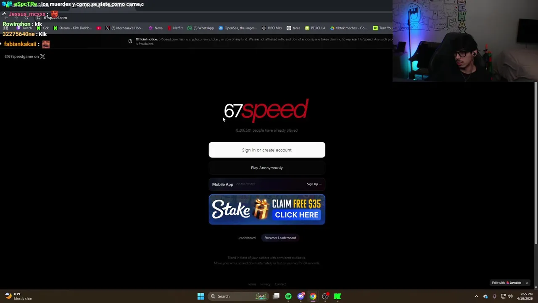Image resolution: width=538 pixels, height=303 pixels.
Task: Click the page vertical scrollbar
Action: click(x=535, y=162)
